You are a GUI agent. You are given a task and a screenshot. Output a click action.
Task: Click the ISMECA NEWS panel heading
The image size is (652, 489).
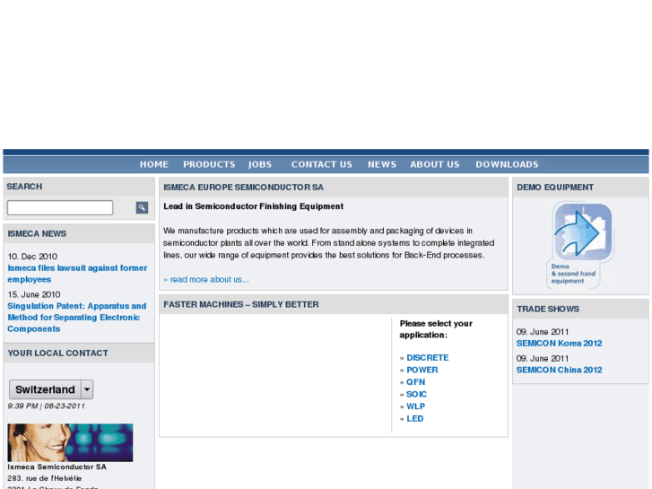coord(37,233)
